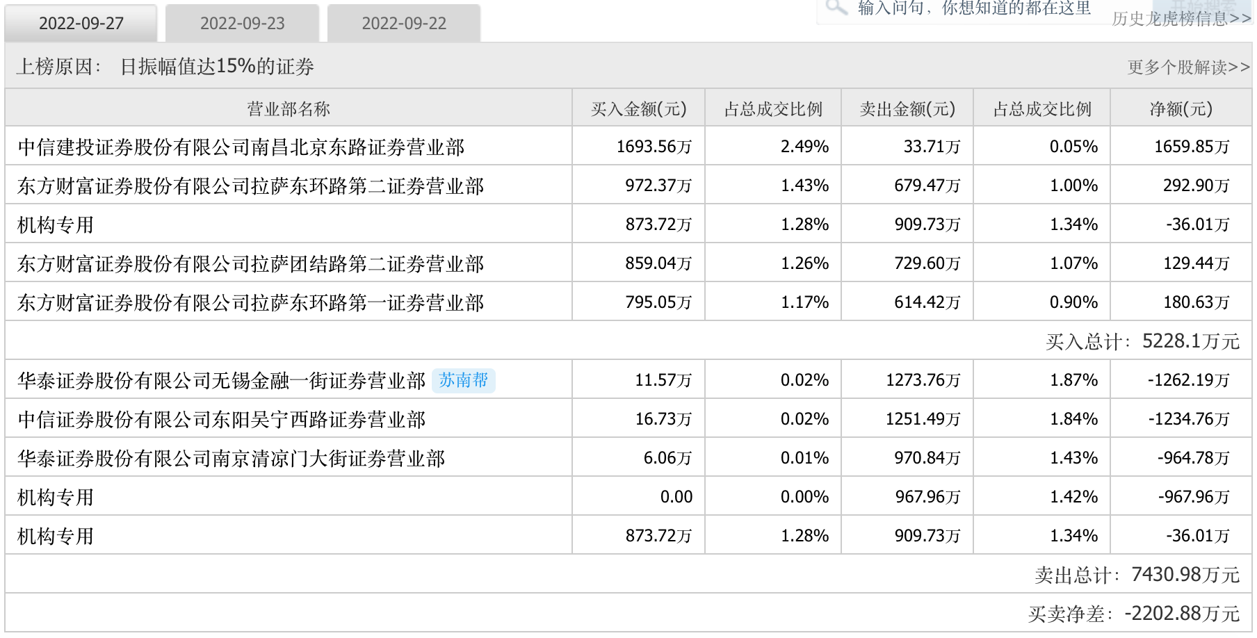Click the 更多个股解读>> link
The image size is (1257, 638).
tap(1188, 67)
